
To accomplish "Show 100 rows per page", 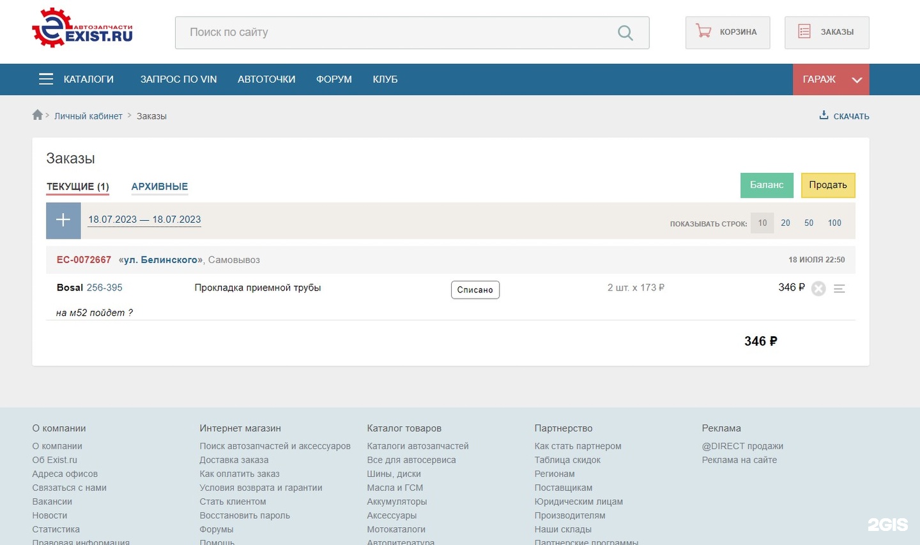I will (x=834, y=223).
